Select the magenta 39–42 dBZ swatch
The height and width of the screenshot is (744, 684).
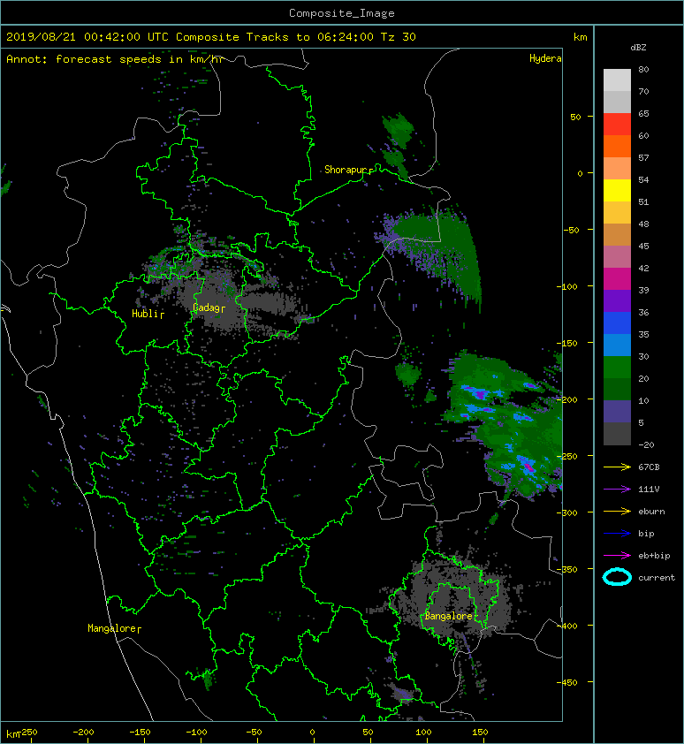(617, 278)
